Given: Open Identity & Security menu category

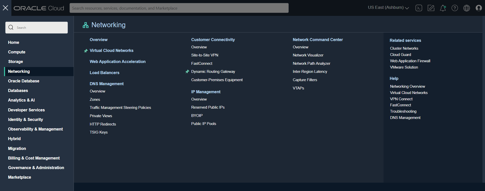Looking at the screenshot, I should click(26, 119).
